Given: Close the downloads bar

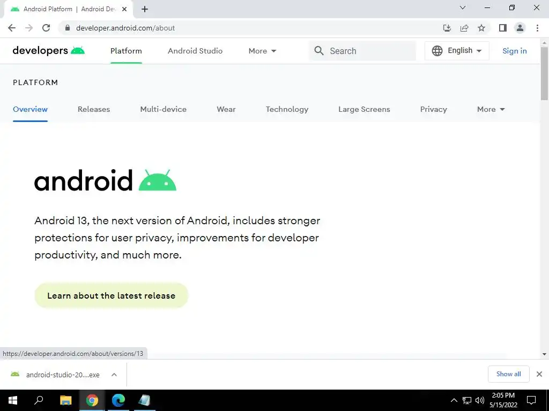Looking at the screenshot, I should (539, 374).
